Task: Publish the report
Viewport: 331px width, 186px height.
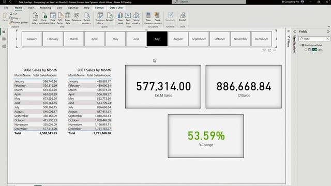Action: pos(183,17)
